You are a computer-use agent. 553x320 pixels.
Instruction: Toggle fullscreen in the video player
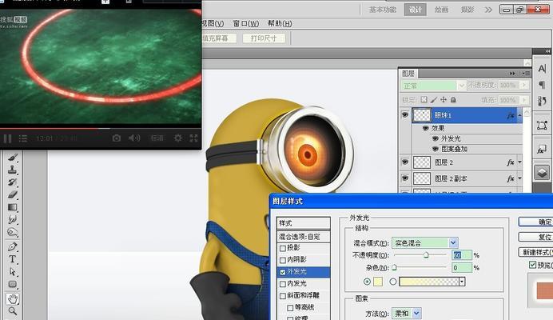tap(193, 138)
